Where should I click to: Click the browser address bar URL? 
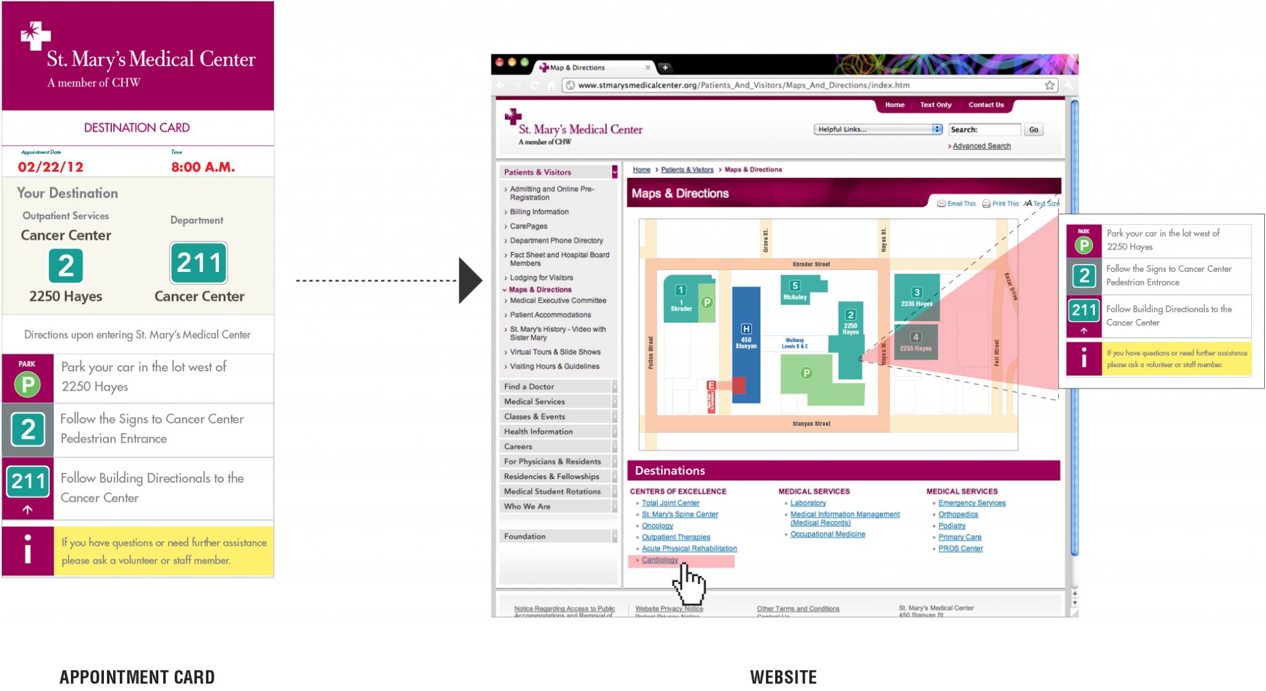coord(744,85)
